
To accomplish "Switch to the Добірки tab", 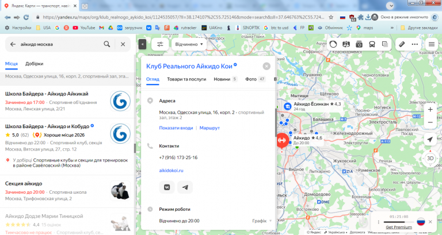I will (x=34, y=64).
